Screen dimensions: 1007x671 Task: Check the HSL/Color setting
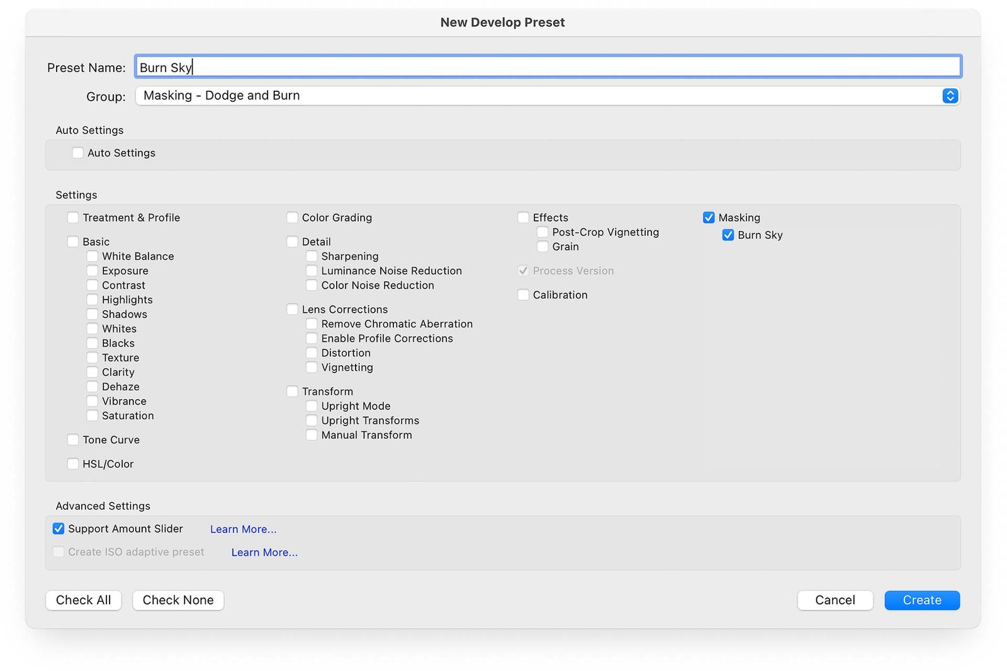pos(73,464)
